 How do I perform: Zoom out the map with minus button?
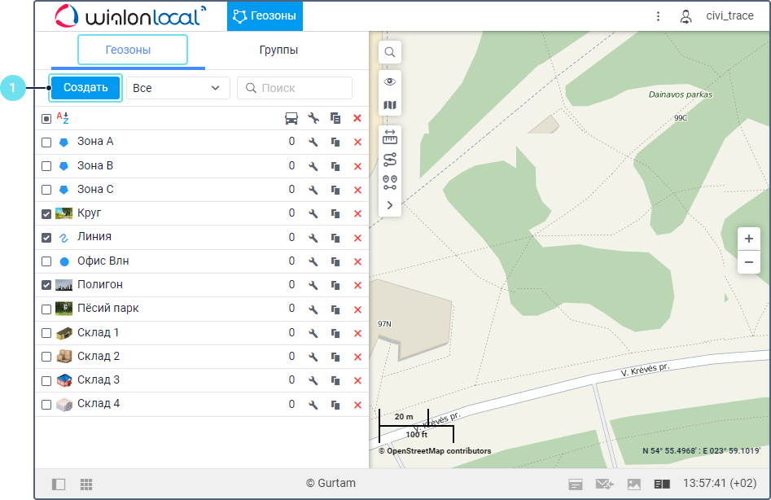(x=748, y=262)
